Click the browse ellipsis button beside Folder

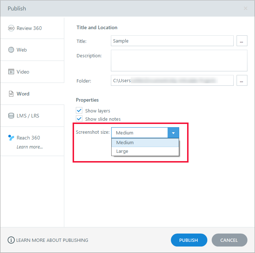point(242,81)
